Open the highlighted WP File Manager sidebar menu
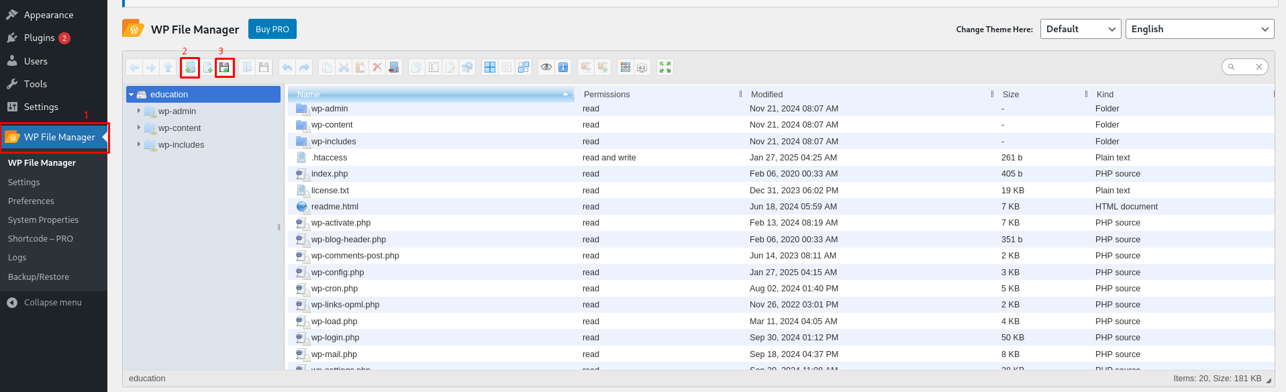 coord(54,137)
